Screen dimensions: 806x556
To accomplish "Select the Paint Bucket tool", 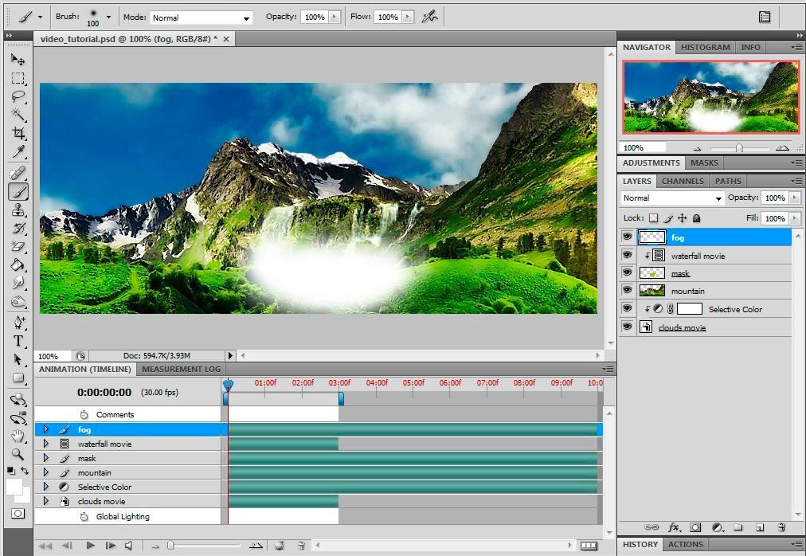I will (x=18, y=265).
